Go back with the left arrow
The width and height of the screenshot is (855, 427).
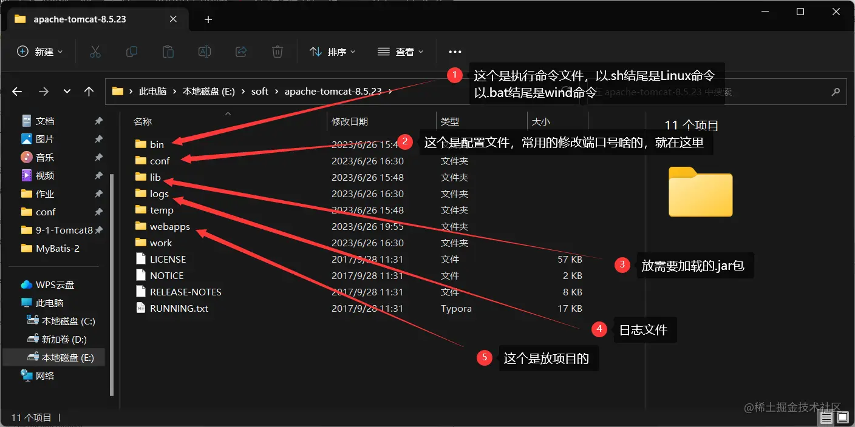click(x=17, y=92)
